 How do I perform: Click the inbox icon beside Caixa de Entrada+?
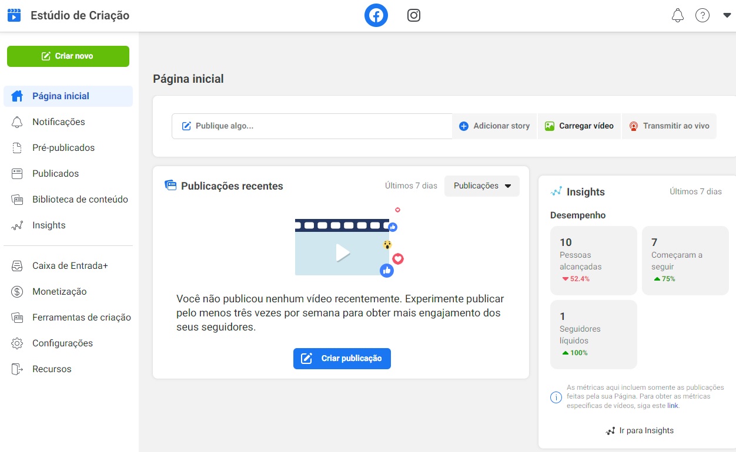pos(17,266)
